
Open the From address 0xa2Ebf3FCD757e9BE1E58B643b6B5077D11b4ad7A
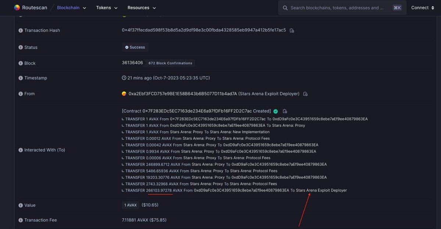point(183,94)
